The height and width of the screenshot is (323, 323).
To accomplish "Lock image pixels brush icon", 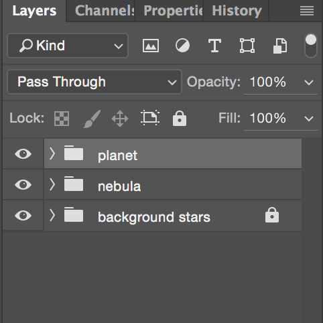I will (92, 119).
